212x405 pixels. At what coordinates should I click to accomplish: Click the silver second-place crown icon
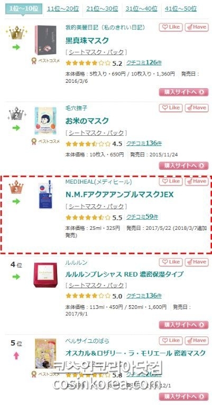point(16,113)
